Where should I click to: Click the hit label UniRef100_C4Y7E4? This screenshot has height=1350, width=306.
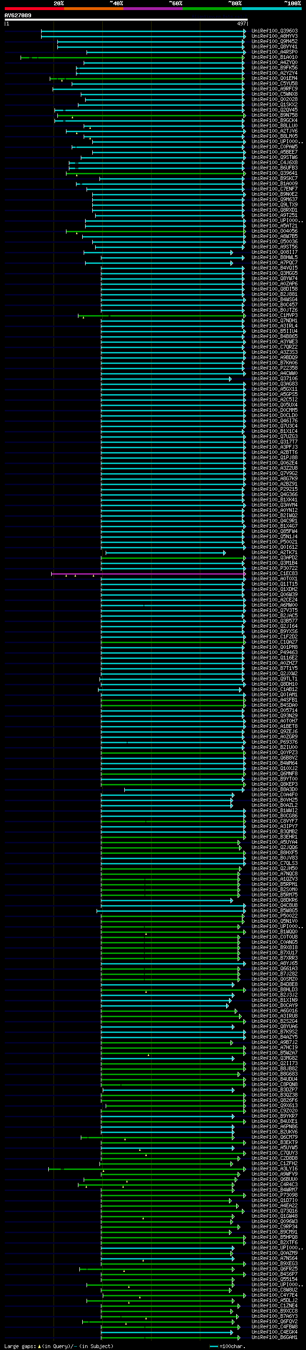(274, 1295)
